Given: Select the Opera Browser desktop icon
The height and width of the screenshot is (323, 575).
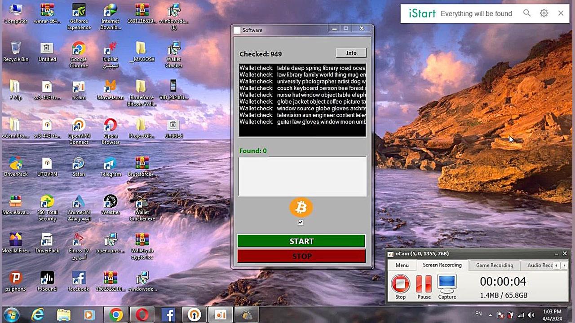Looking at the screenshot, I should pos(111,131).
